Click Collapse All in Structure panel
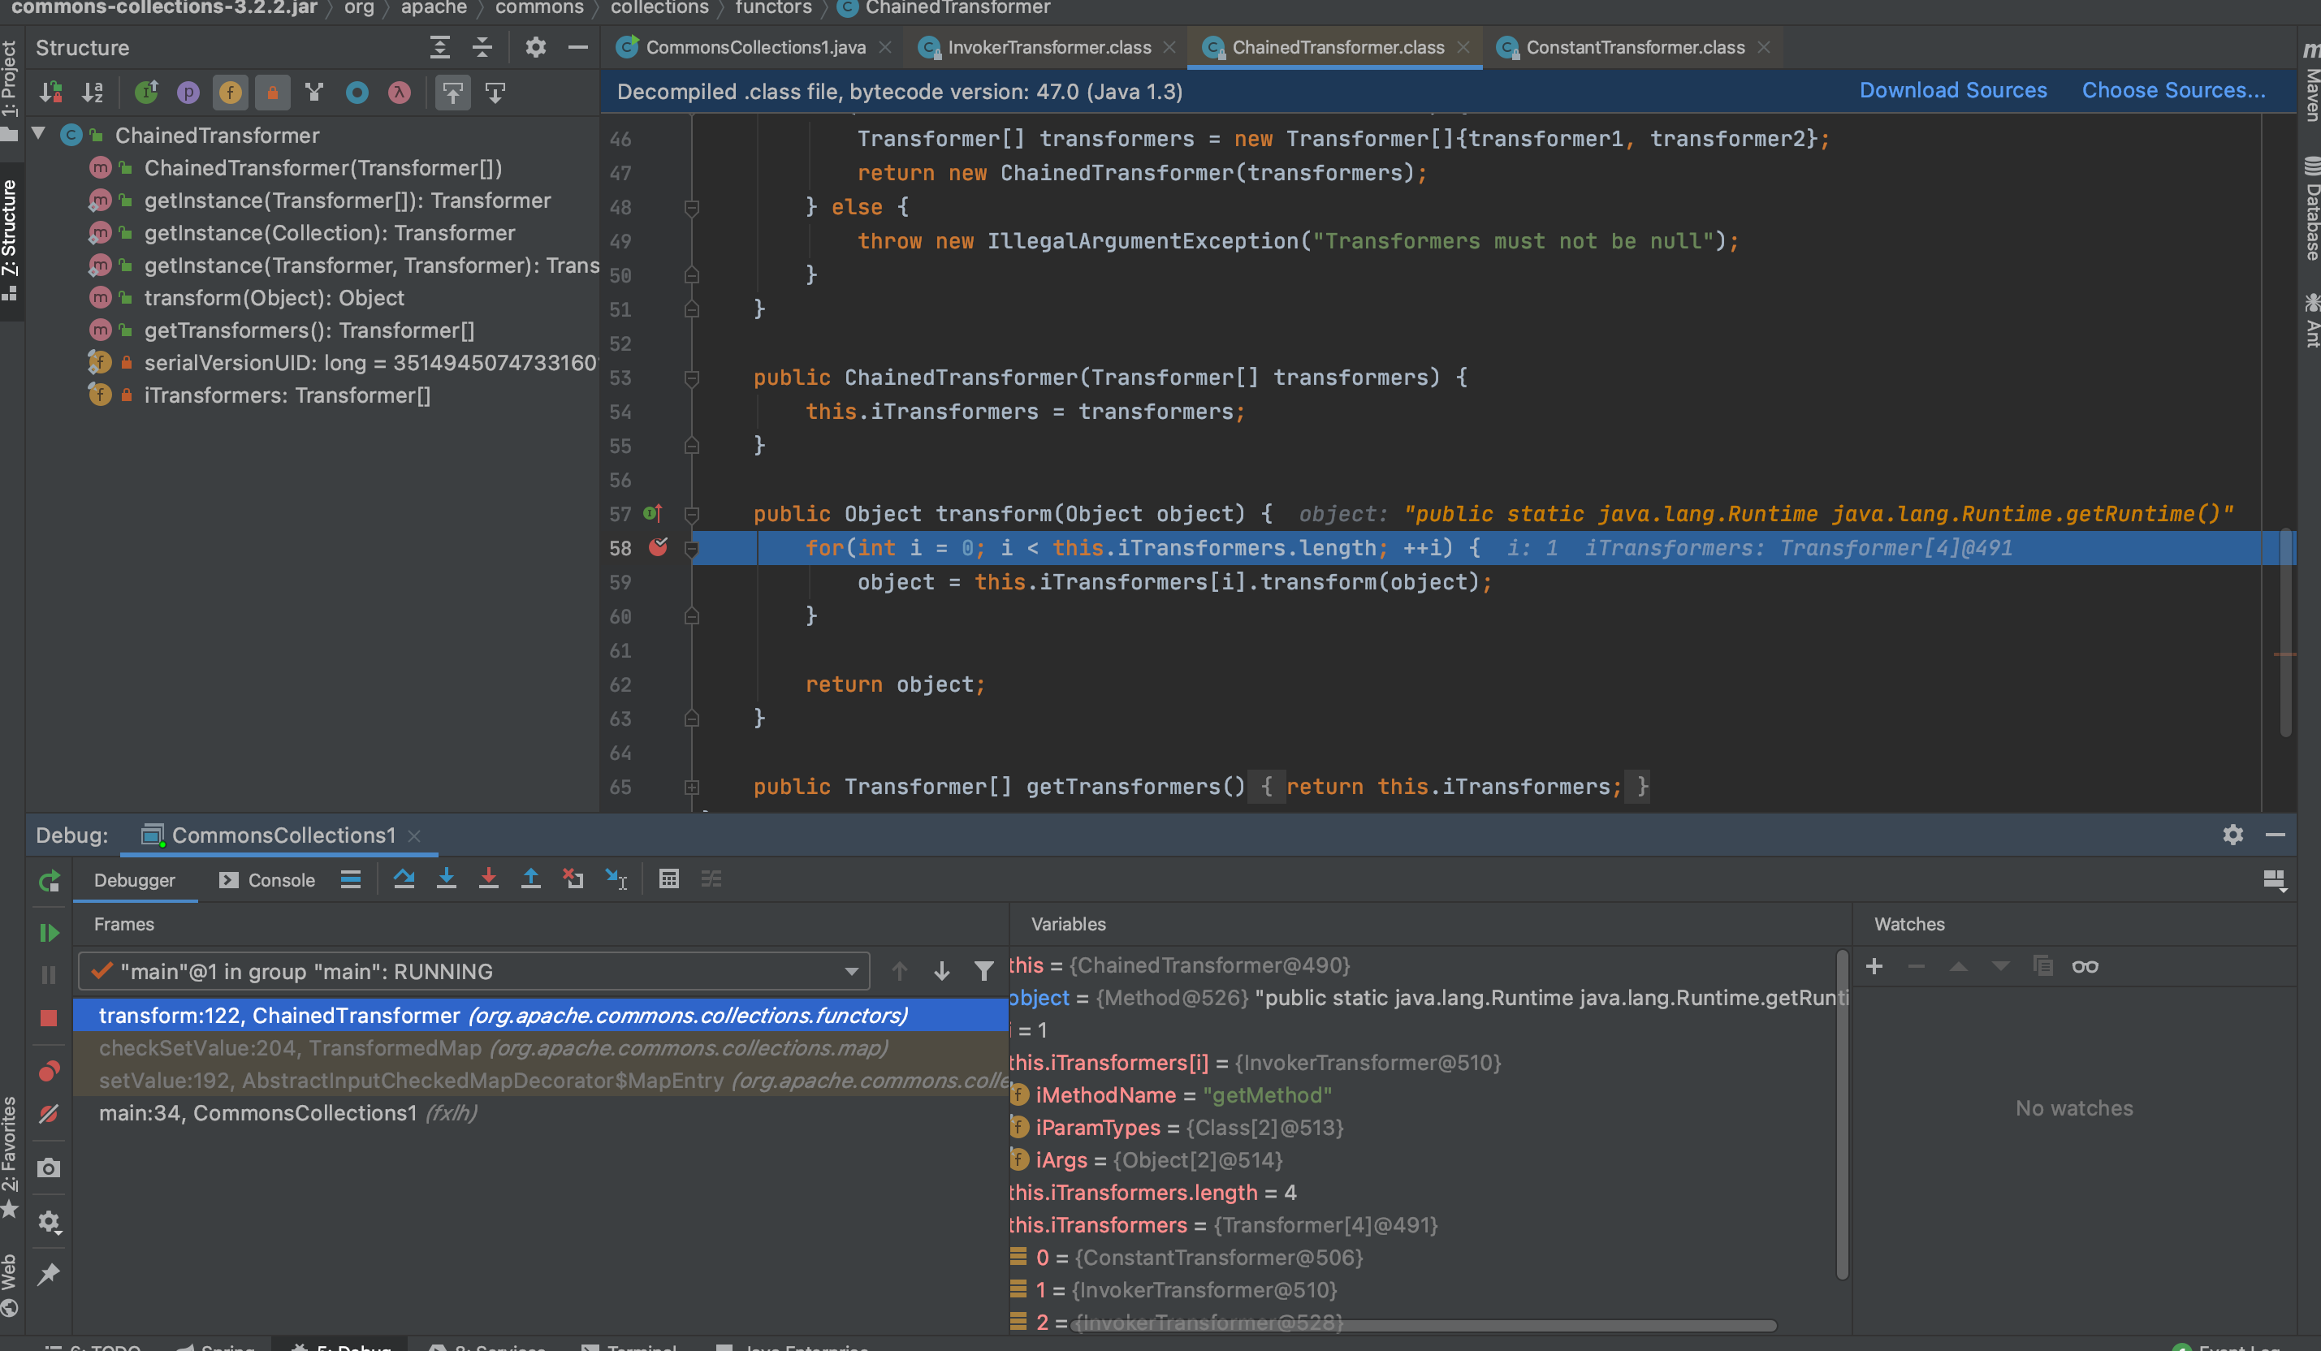 [482, 47]
